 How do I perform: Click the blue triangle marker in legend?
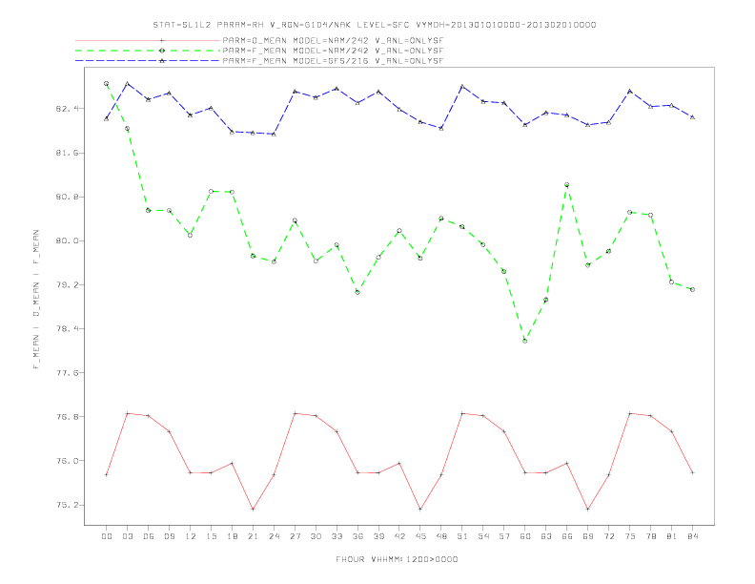pos(162,61)
